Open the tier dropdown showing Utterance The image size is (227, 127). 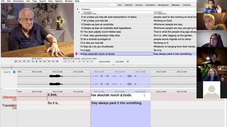tap(78, 9)
